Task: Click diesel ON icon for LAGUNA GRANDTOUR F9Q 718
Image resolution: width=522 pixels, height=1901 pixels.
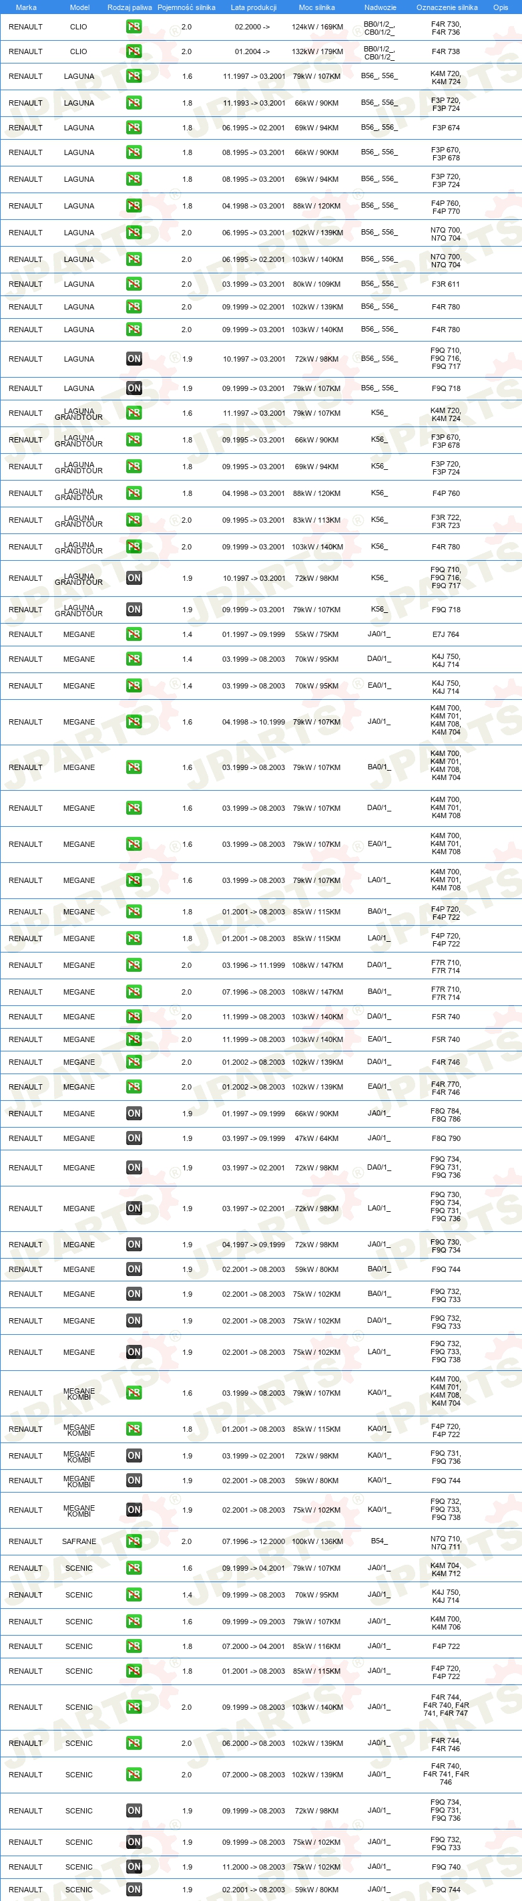Action: pyautogui.click(x=134, y=610)
